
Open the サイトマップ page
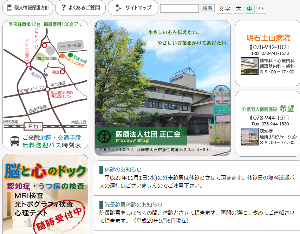tap(138, 8)
